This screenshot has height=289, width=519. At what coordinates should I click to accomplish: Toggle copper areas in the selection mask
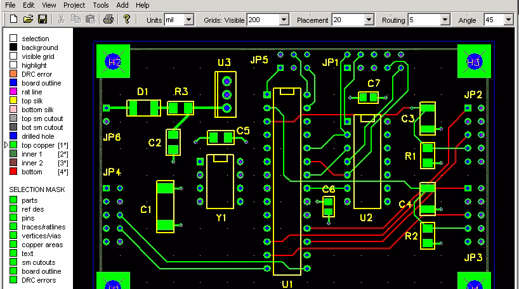13,244
